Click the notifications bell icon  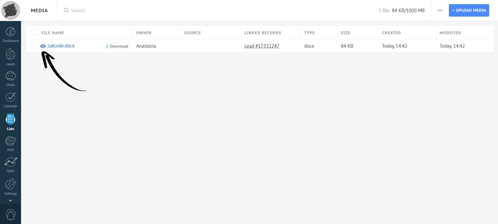[x=10, y=215]
